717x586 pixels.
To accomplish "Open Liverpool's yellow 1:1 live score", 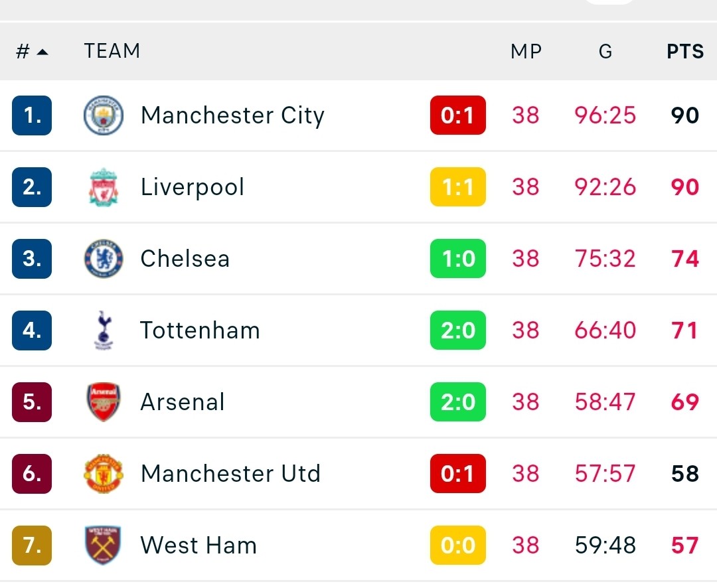I will tap(457, 187).
